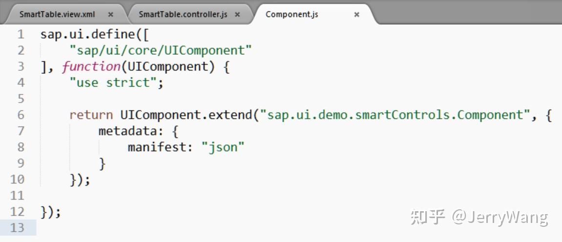Close the SmartTable.view.xml tab
The height and width of the screenshot is (242, 562).
[110, 15]
